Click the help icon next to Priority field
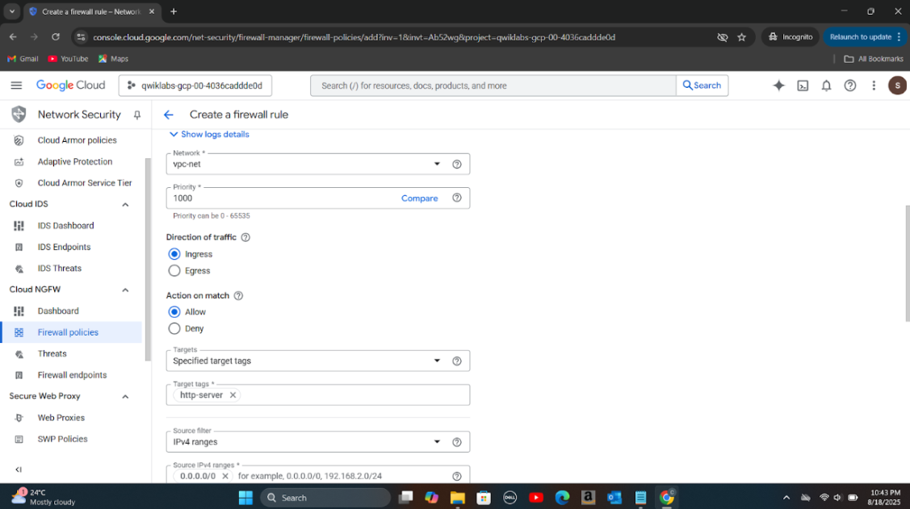This screenshot has height=509, width=910. click(x=457, y=198)
